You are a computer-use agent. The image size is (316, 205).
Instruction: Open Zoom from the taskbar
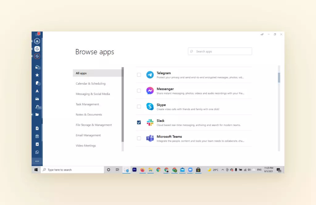[191, 170]
